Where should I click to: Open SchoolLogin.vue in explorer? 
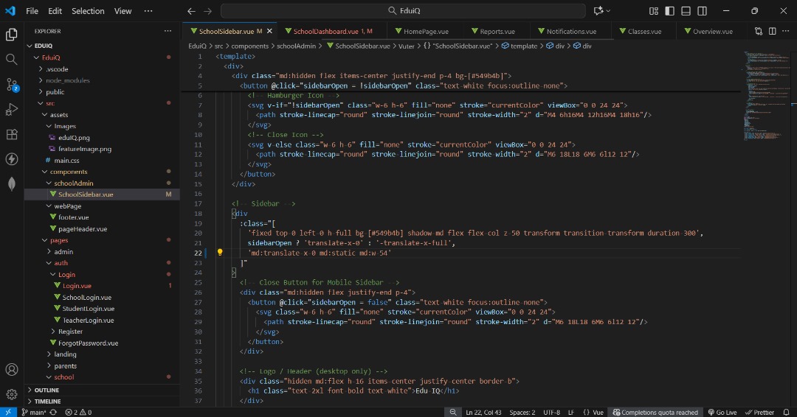tap(87, 297)
